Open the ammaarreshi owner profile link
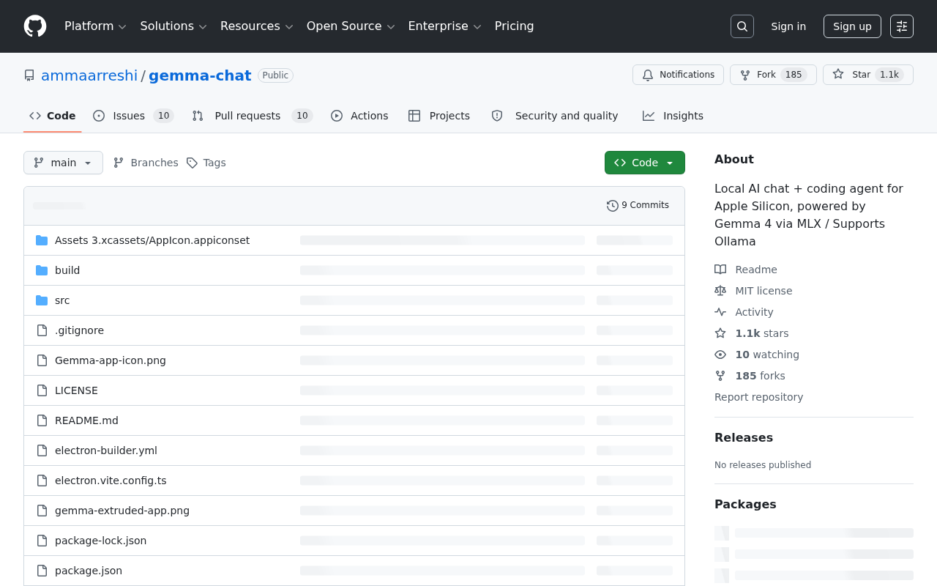 pos(89,75)
